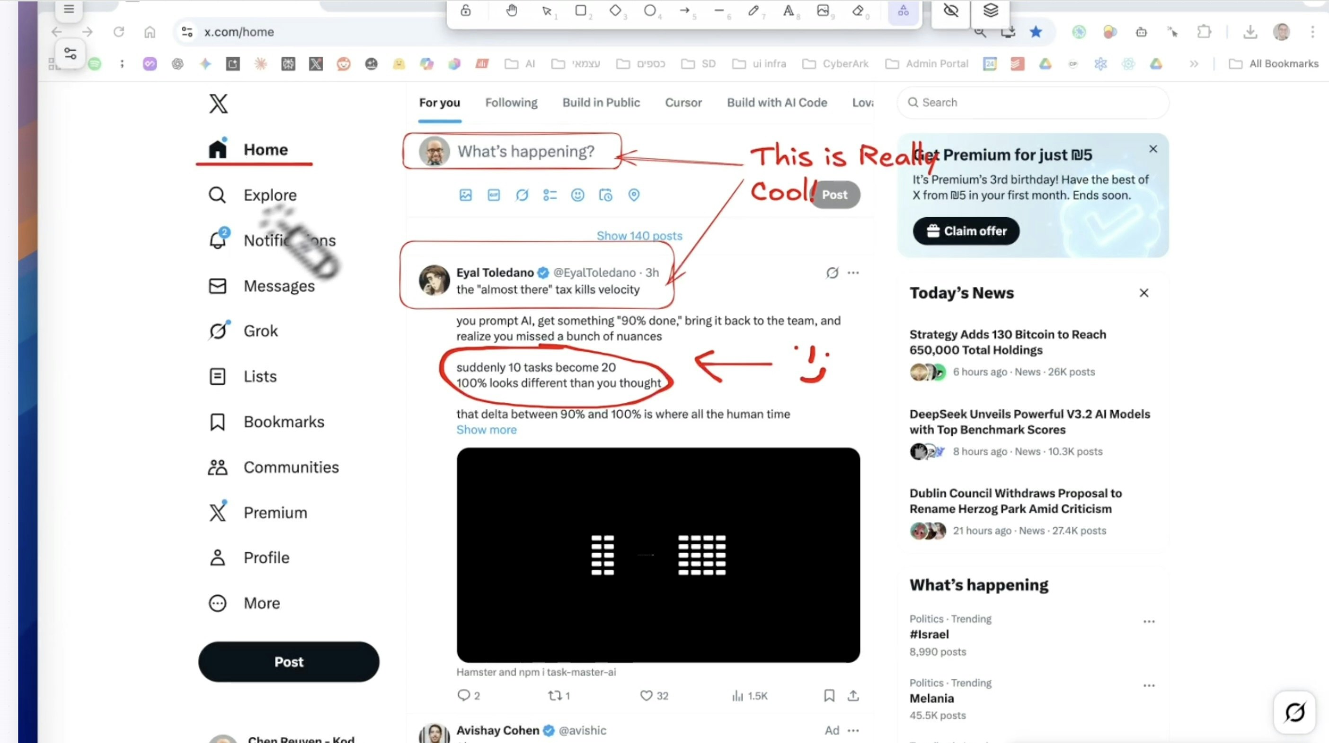Choose the hand pan tool

[x=511, y=11]
